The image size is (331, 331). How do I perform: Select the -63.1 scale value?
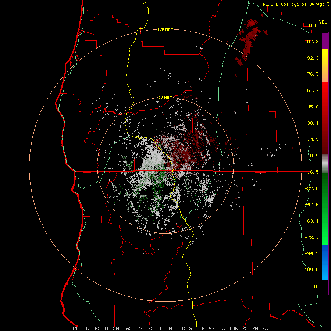point(312,221)
